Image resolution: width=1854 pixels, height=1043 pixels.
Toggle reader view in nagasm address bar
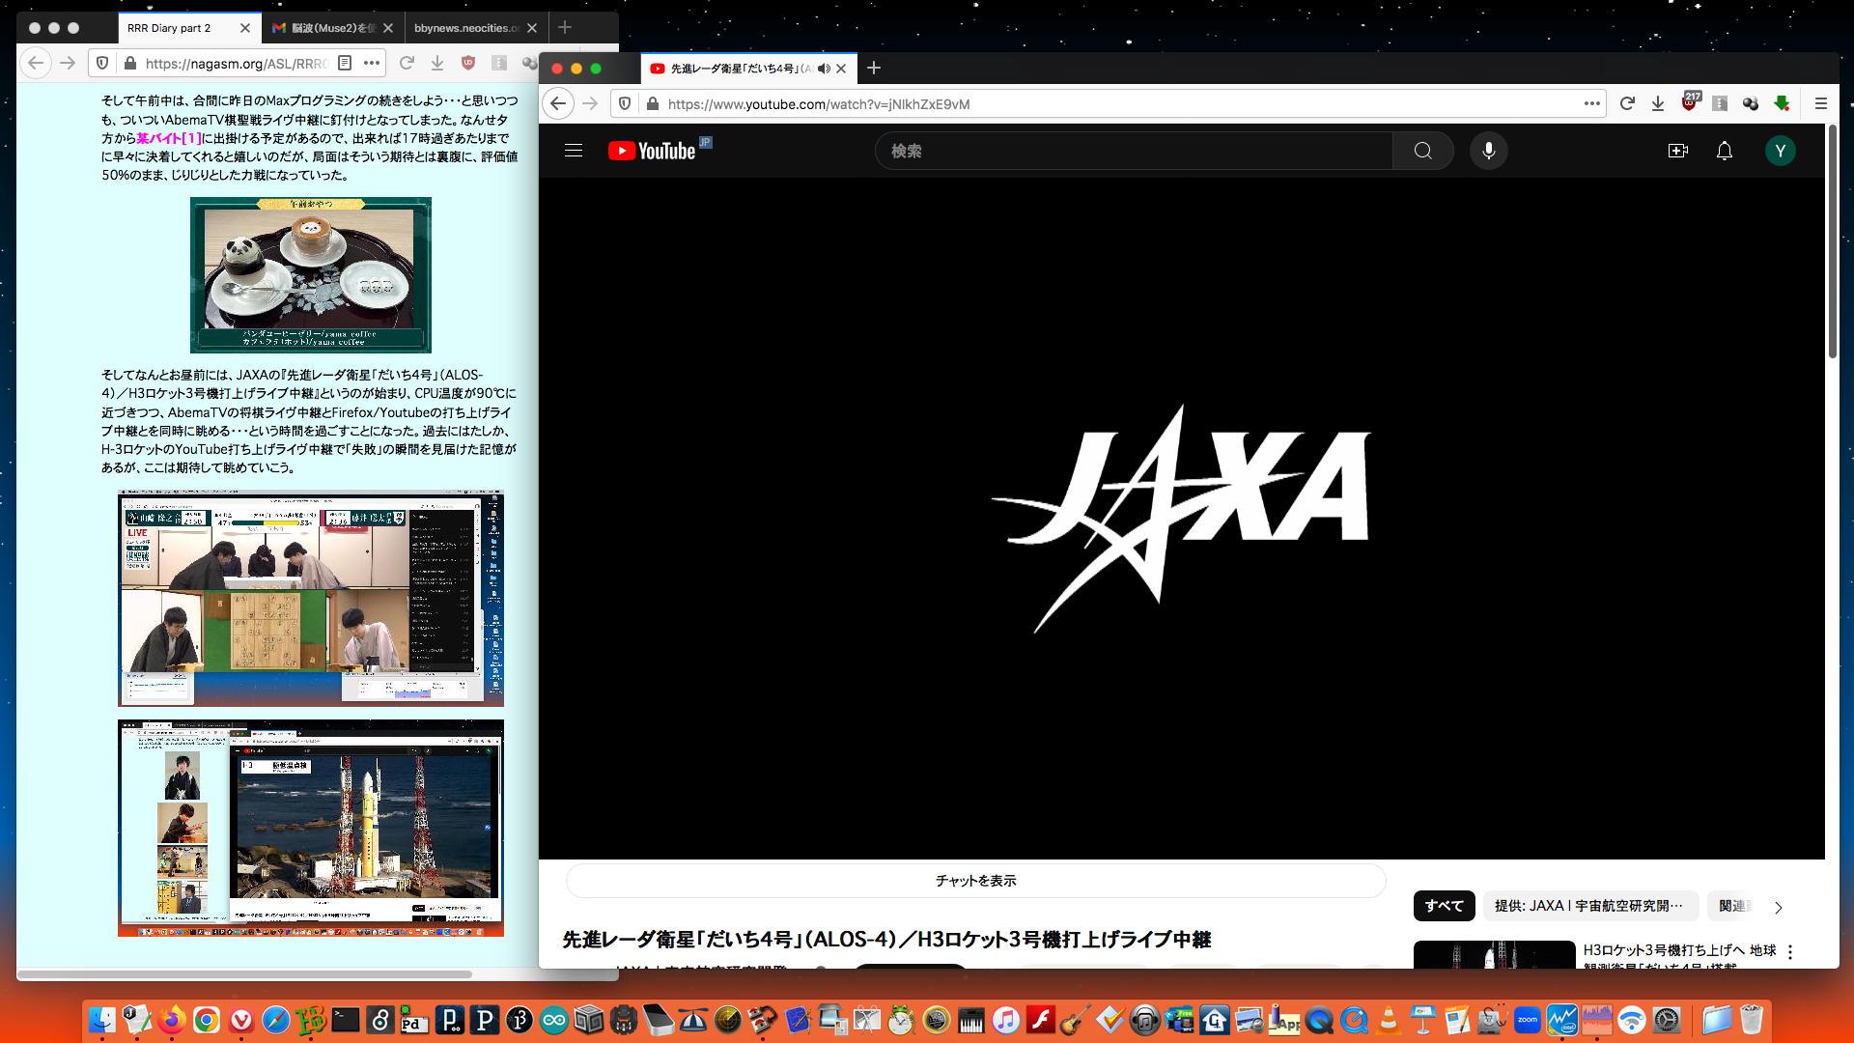pyautogui.click(x=345, y=64)
